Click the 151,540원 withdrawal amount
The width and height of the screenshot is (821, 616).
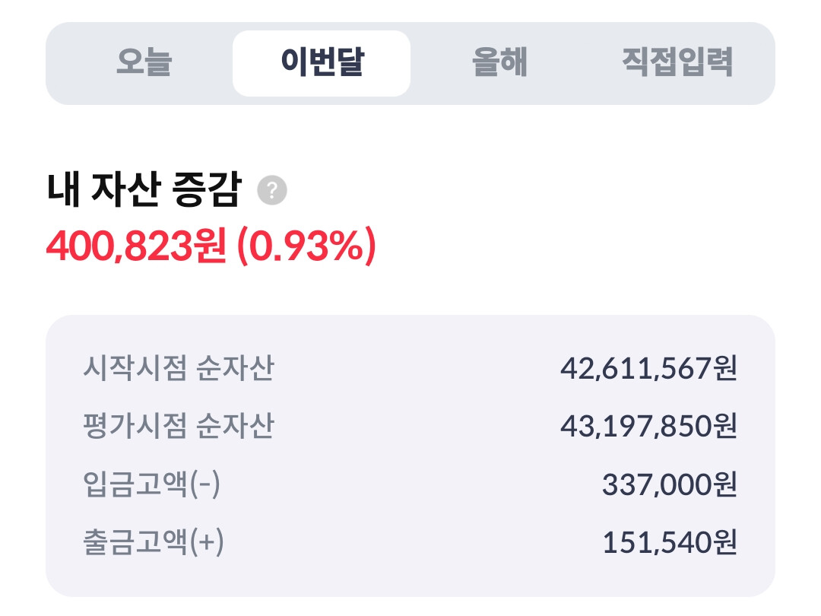(670, 542)
